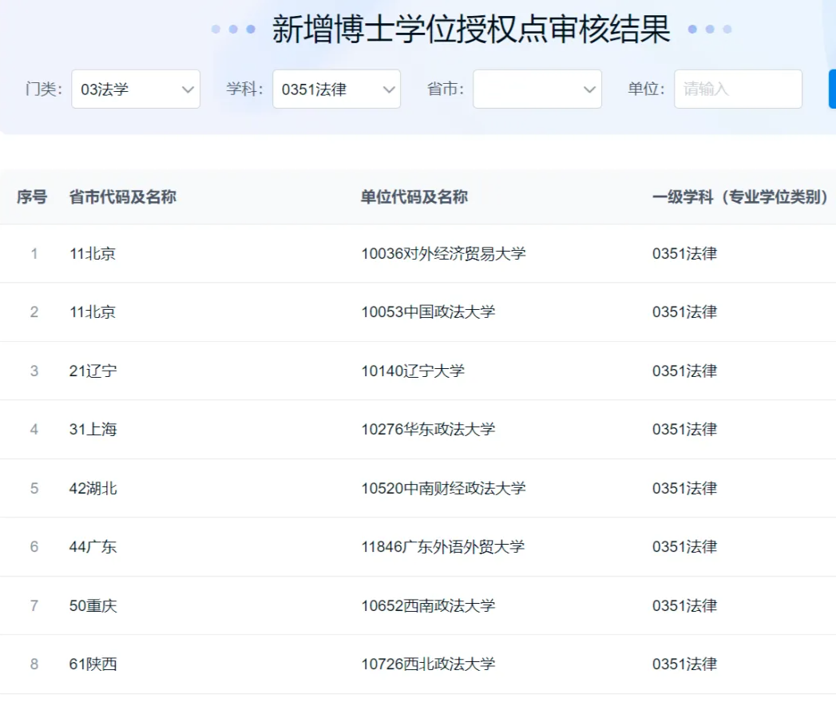Screen dimensions: 836x710
Task: Select cell 10726西北政法大学
Action: [x=428, y=664]
